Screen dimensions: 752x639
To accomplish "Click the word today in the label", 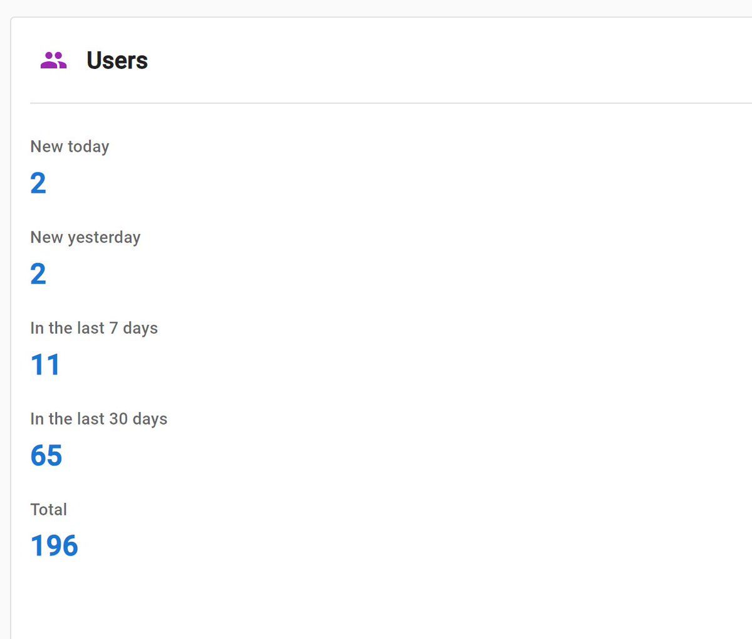I will pos(88,147).
